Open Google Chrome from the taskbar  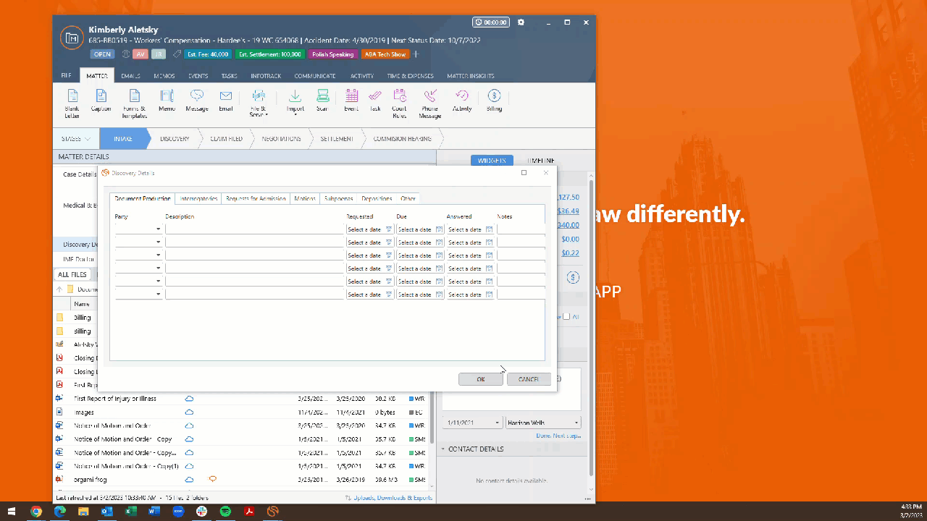click(x=36, y=511)
